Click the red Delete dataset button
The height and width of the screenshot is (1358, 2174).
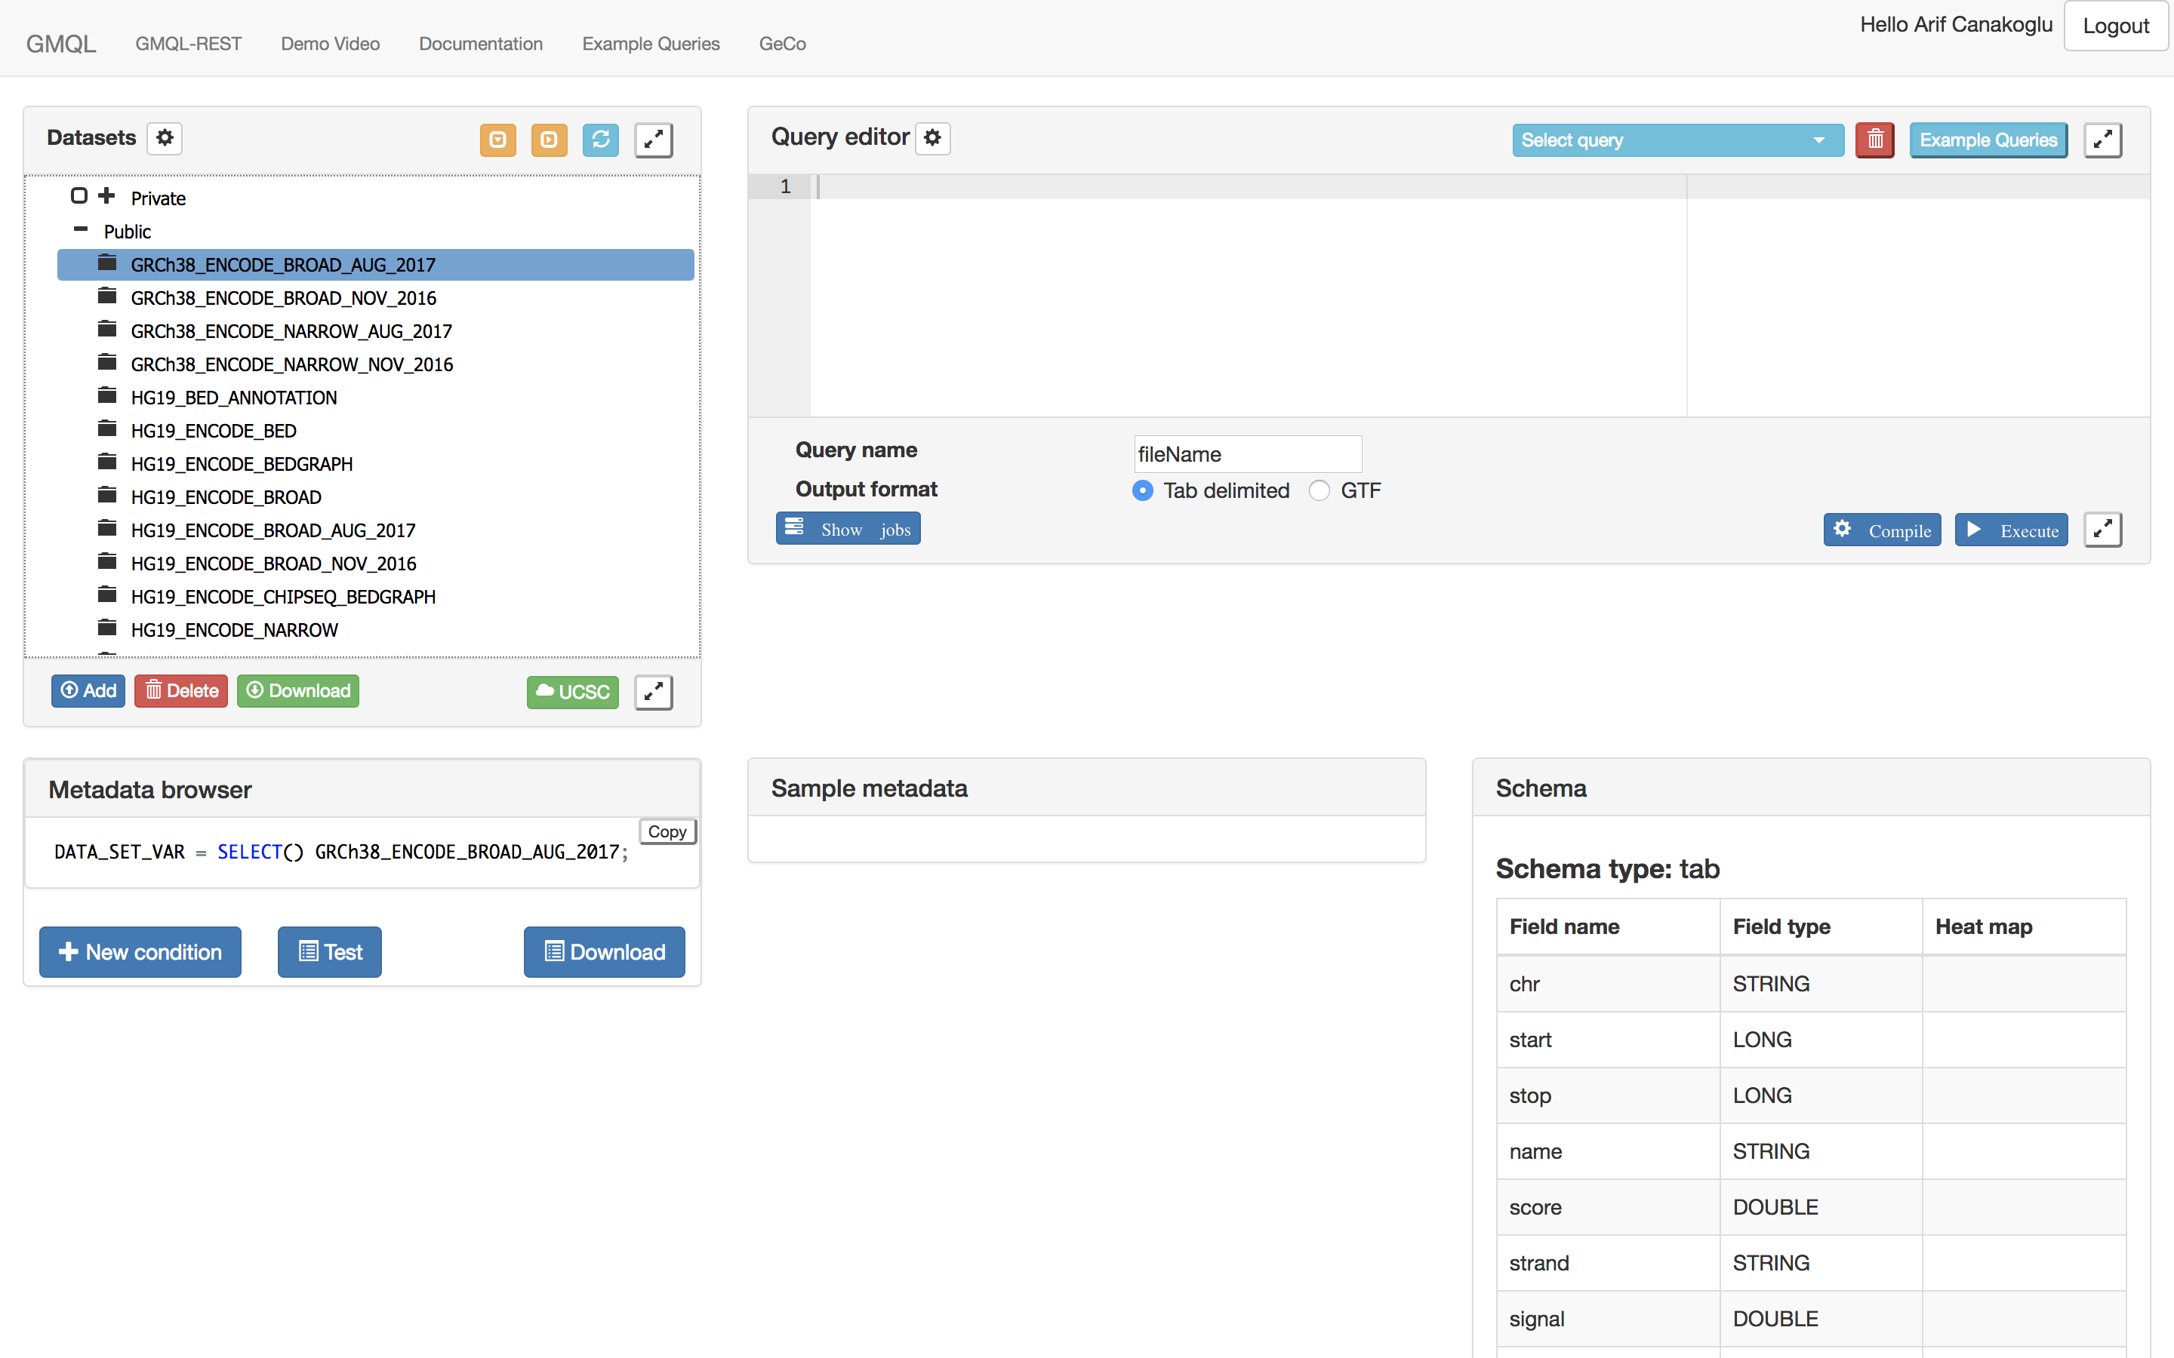(x=181, y=690)
